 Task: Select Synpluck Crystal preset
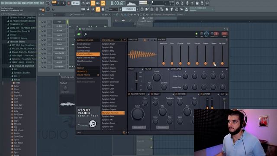click(109, 71)
